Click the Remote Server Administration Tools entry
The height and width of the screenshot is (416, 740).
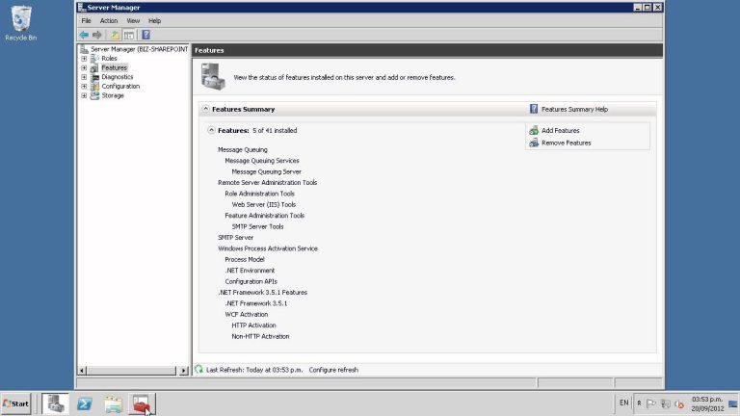(267, 183)
